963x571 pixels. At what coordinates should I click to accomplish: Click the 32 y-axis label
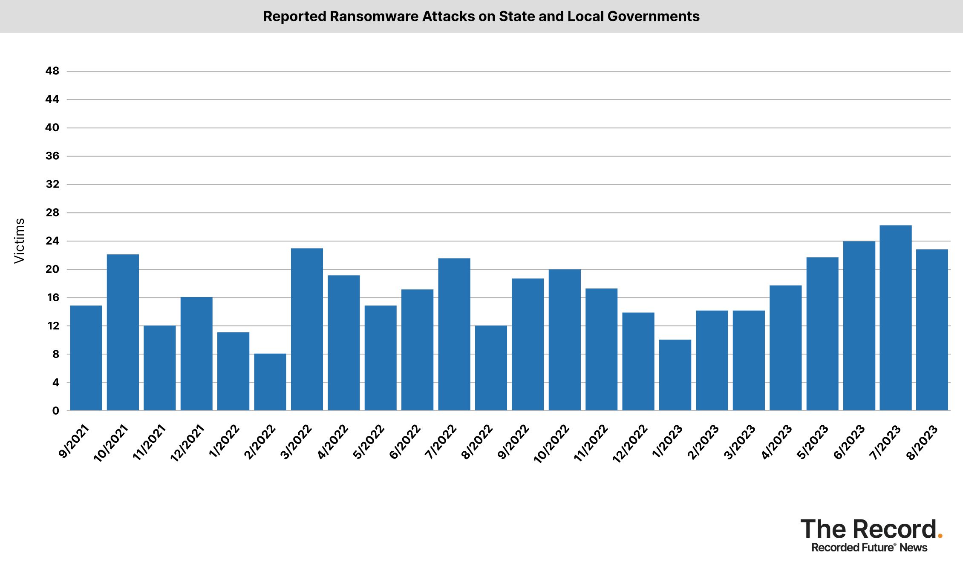(52, 185)
